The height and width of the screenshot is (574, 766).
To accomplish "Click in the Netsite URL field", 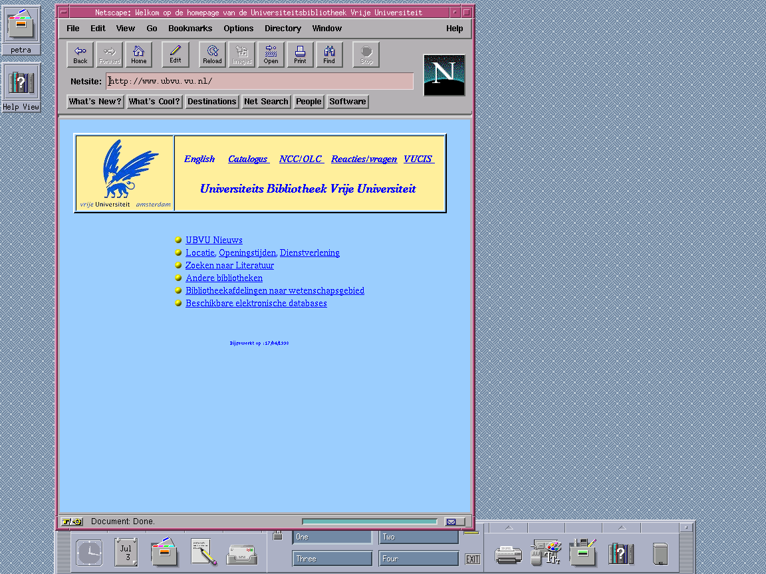I will pyautogui.click(x=260, y=81).
